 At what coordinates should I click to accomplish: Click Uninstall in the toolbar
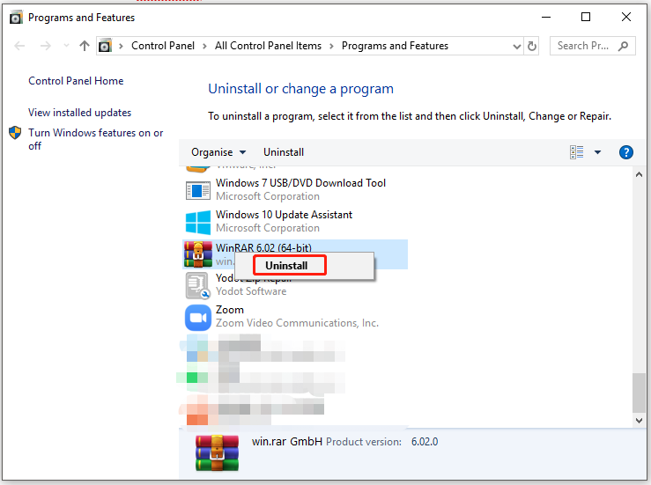tap(284, 152)
